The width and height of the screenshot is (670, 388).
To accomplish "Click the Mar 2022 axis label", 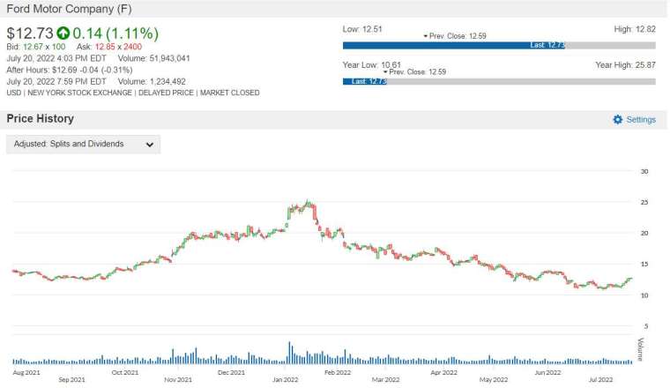I will click(386, 379).
